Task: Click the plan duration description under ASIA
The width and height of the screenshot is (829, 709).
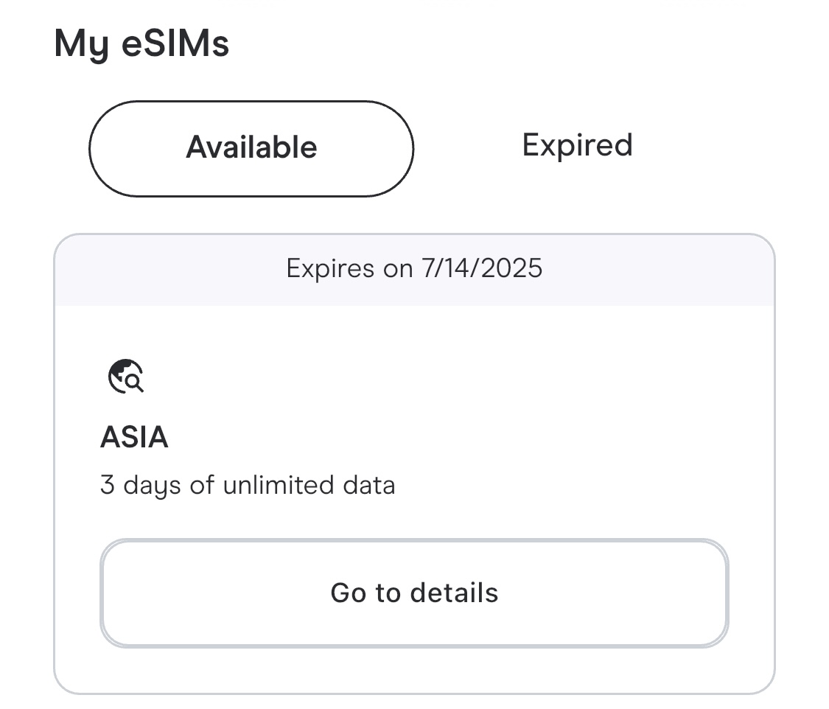Action: point(248,486)
